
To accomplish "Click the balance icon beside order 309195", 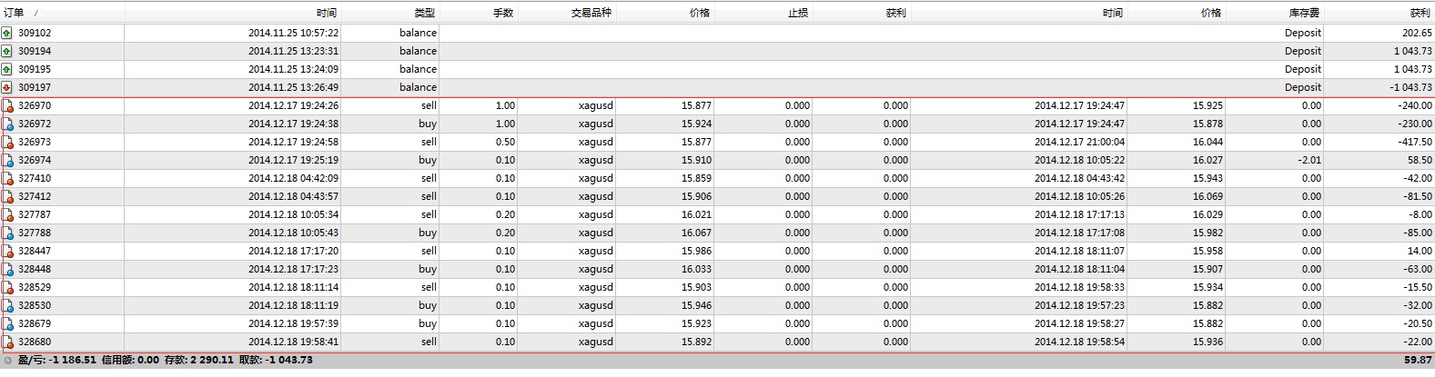I will click(x=7, y=69).
